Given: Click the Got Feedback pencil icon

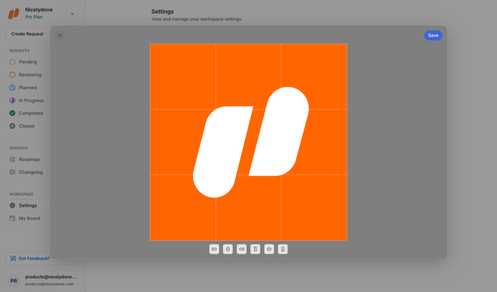Looking at the screenshot, I should (12, 258).
